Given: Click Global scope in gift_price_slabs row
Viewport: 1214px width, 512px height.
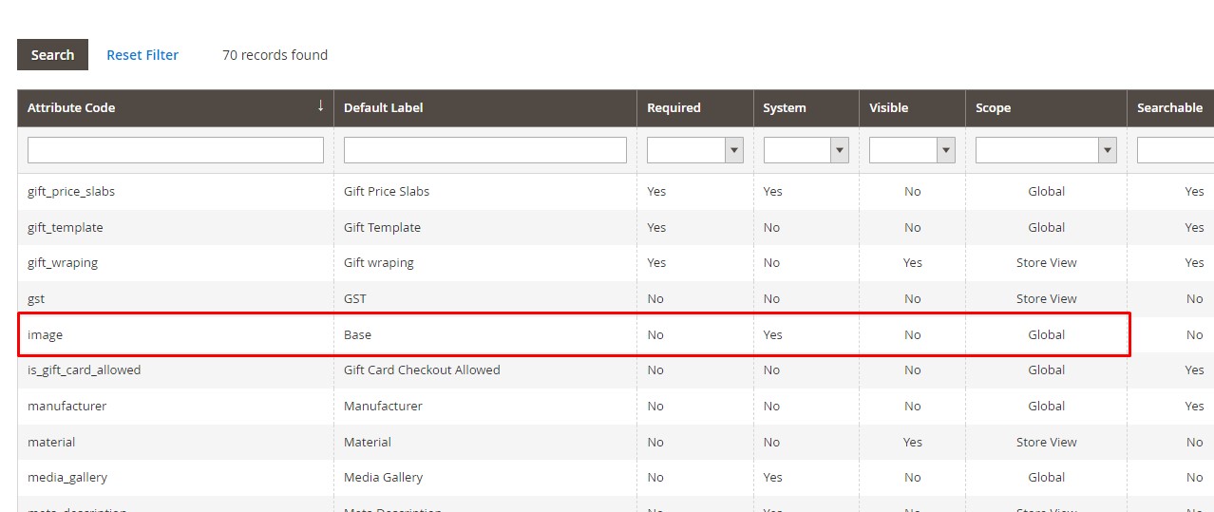Looking at the screenshot, I should (1046, 191).
